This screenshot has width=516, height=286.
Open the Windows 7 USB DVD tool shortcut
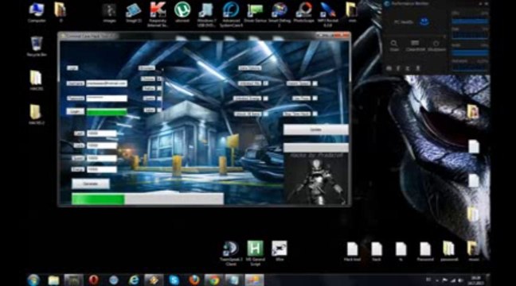207,14
